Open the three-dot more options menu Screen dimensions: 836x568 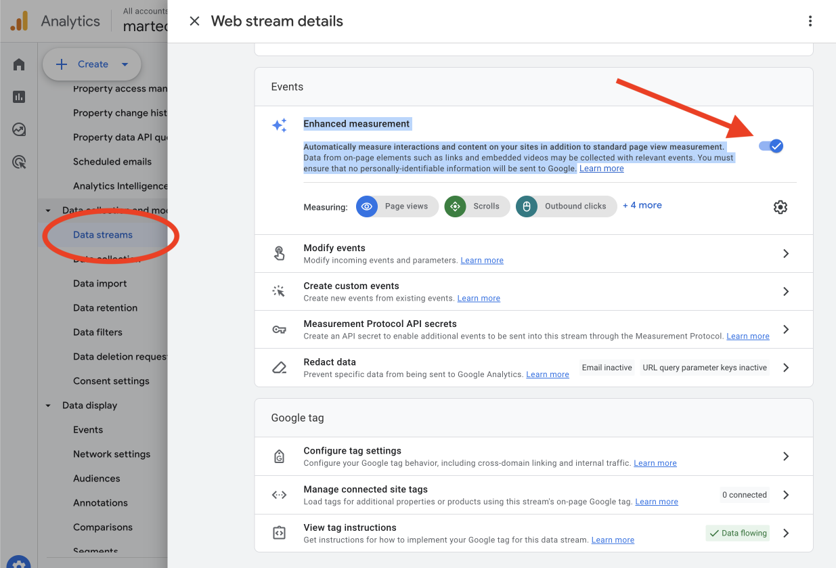tap(810, 21)
